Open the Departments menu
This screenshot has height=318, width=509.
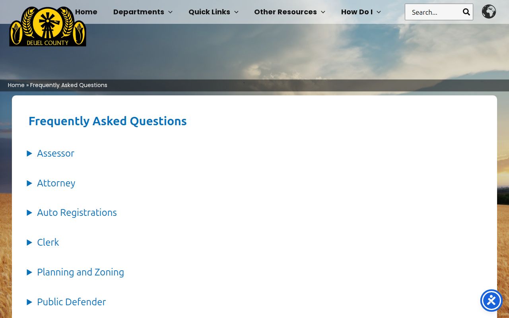[x=143, y=12]
